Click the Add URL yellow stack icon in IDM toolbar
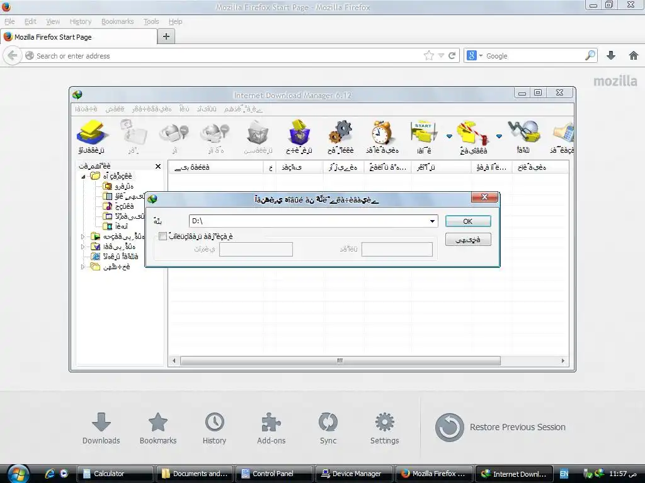 91,136
